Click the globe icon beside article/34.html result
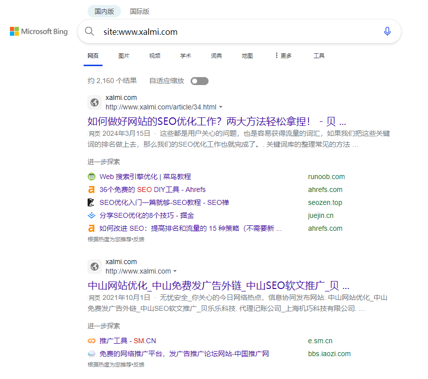Image resolution: width=428 pixels, height=379 pixels. click(x=95, y=102)
